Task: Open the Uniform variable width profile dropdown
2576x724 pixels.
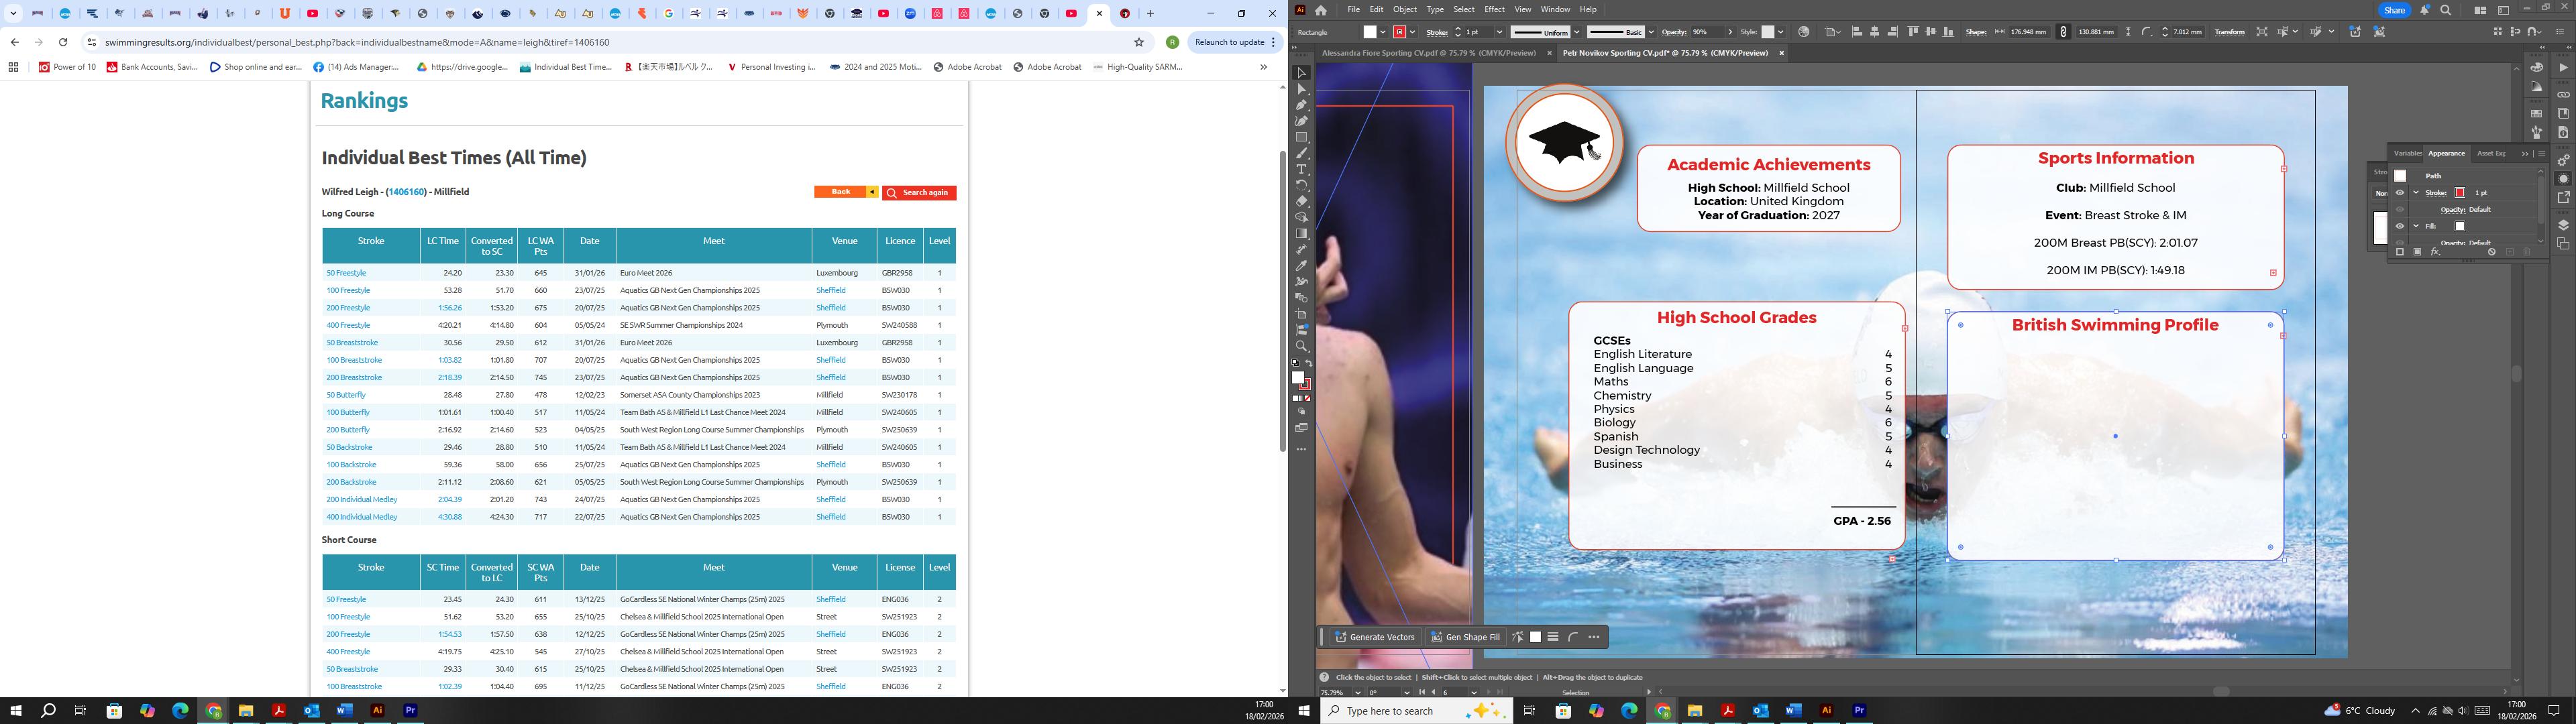Action: (1576, 32)
